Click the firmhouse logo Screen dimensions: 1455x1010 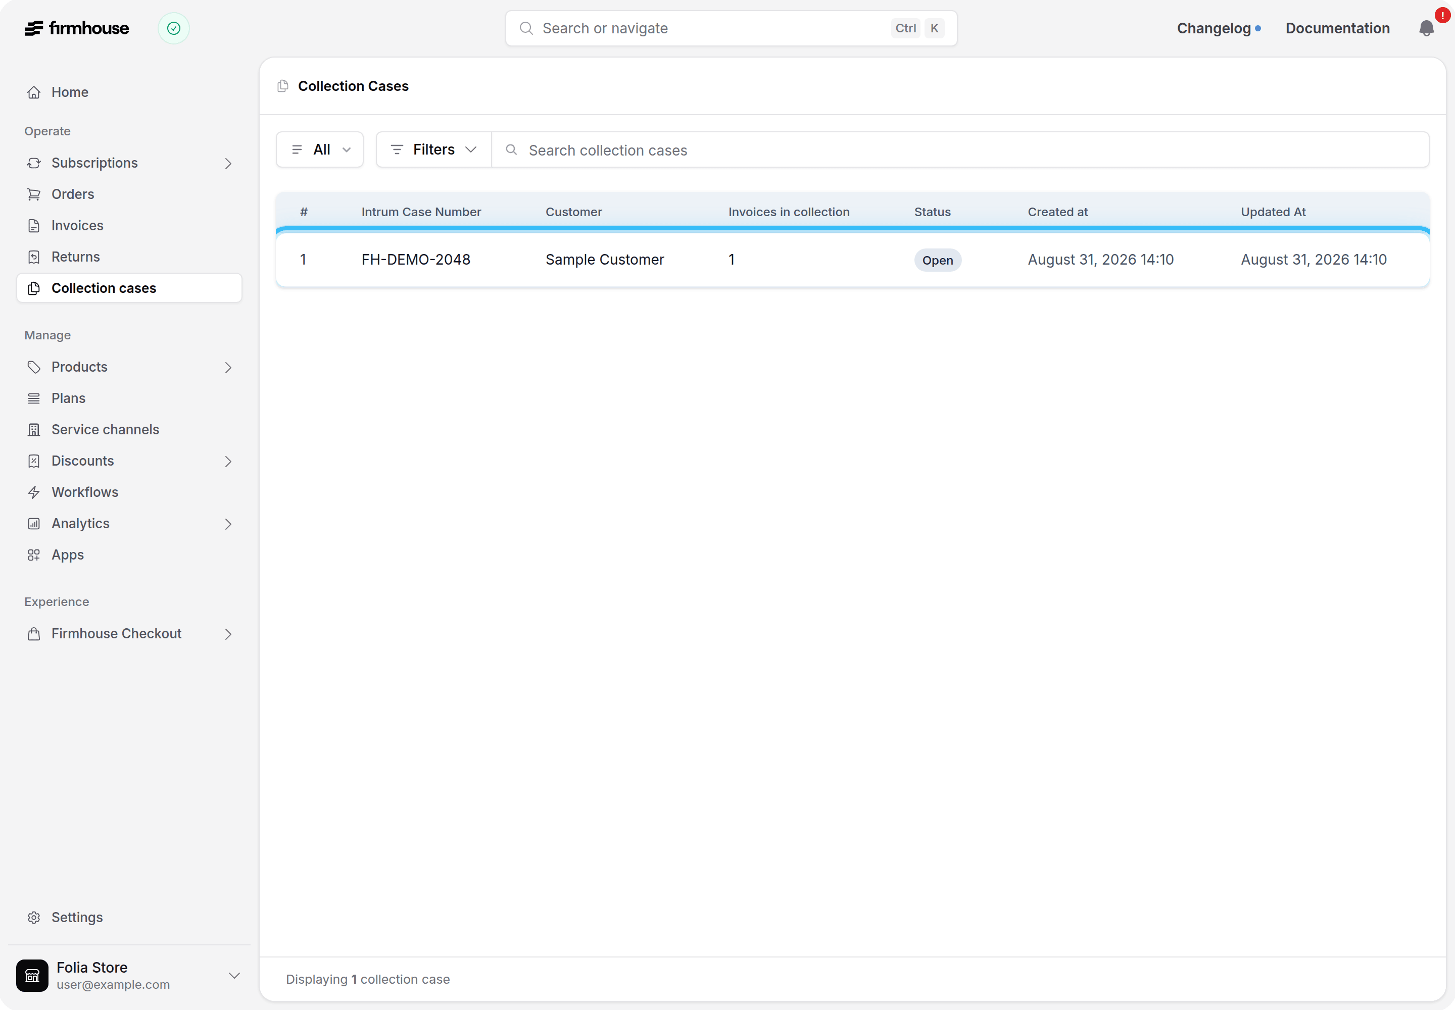pyautogui.click(x=77, y=28)
